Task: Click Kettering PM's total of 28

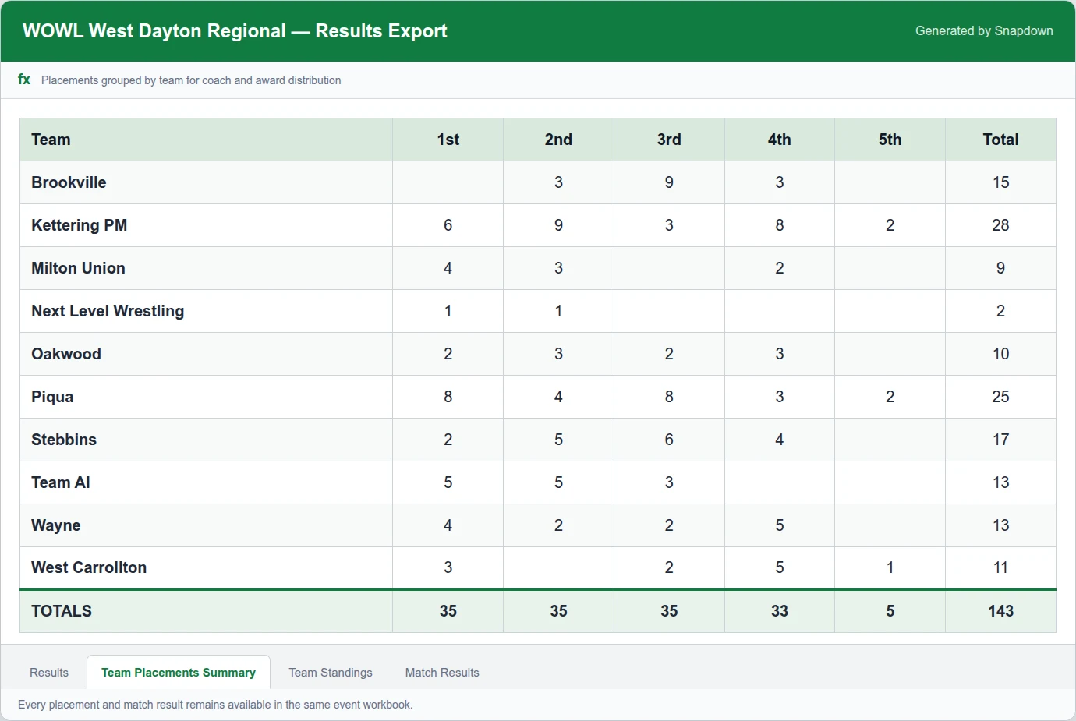Action: [1001, 225]
